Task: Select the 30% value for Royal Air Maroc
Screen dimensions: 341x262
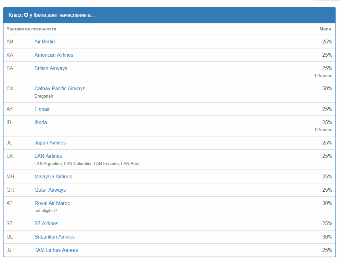Action: click(x=327, y=203)
